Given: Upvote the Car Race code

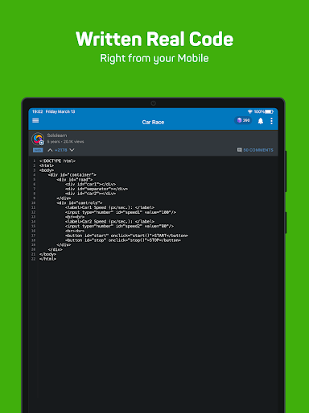Looking at the screenshot, I should pyautogui.click(x=50, y=150).
